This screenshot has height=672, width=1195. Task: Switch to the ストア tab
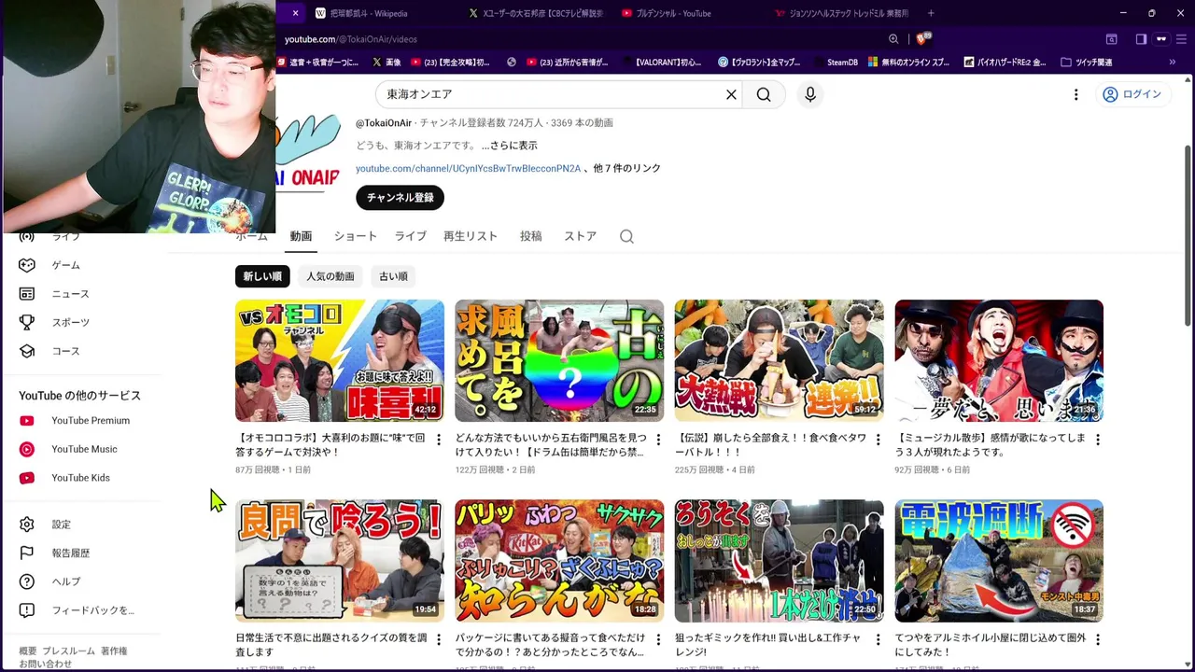(580, 236)
